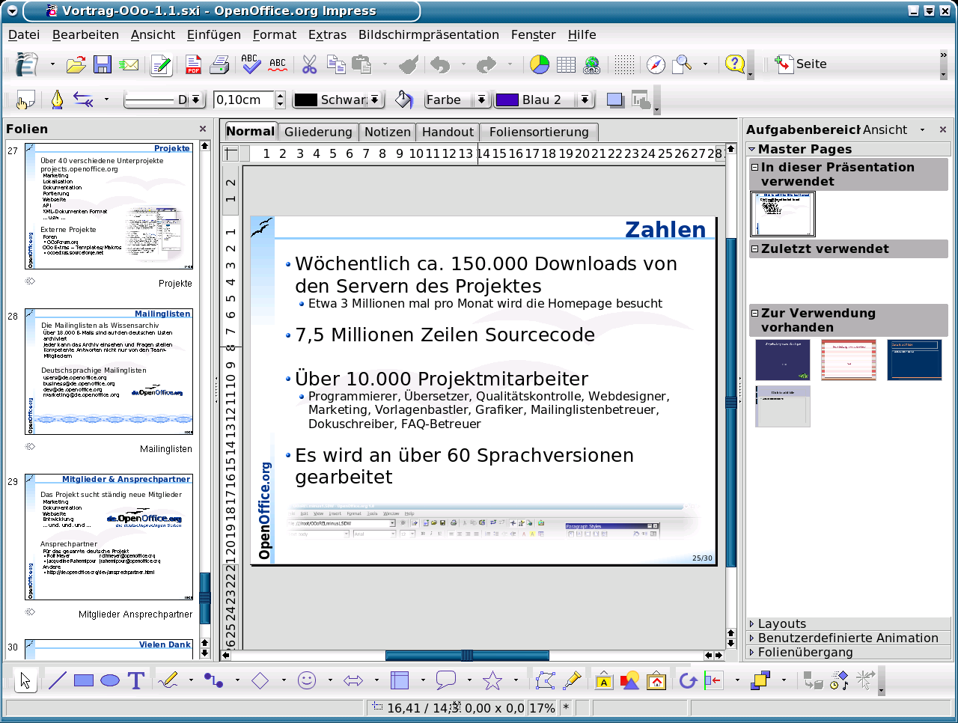Open the smiley Symbol Shapes tool
Screen dimensions: 958x723
point(307,680)
